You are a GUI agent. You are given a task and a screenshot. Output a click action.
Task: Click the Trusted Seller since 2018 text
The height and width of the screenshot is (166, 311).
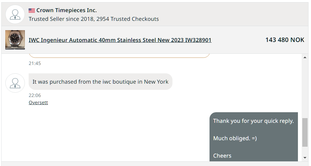tap(93, 19)
